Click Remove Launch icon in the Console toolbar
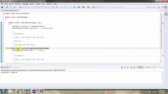Viewport: 168px width, 94px height. coord(125,67)
